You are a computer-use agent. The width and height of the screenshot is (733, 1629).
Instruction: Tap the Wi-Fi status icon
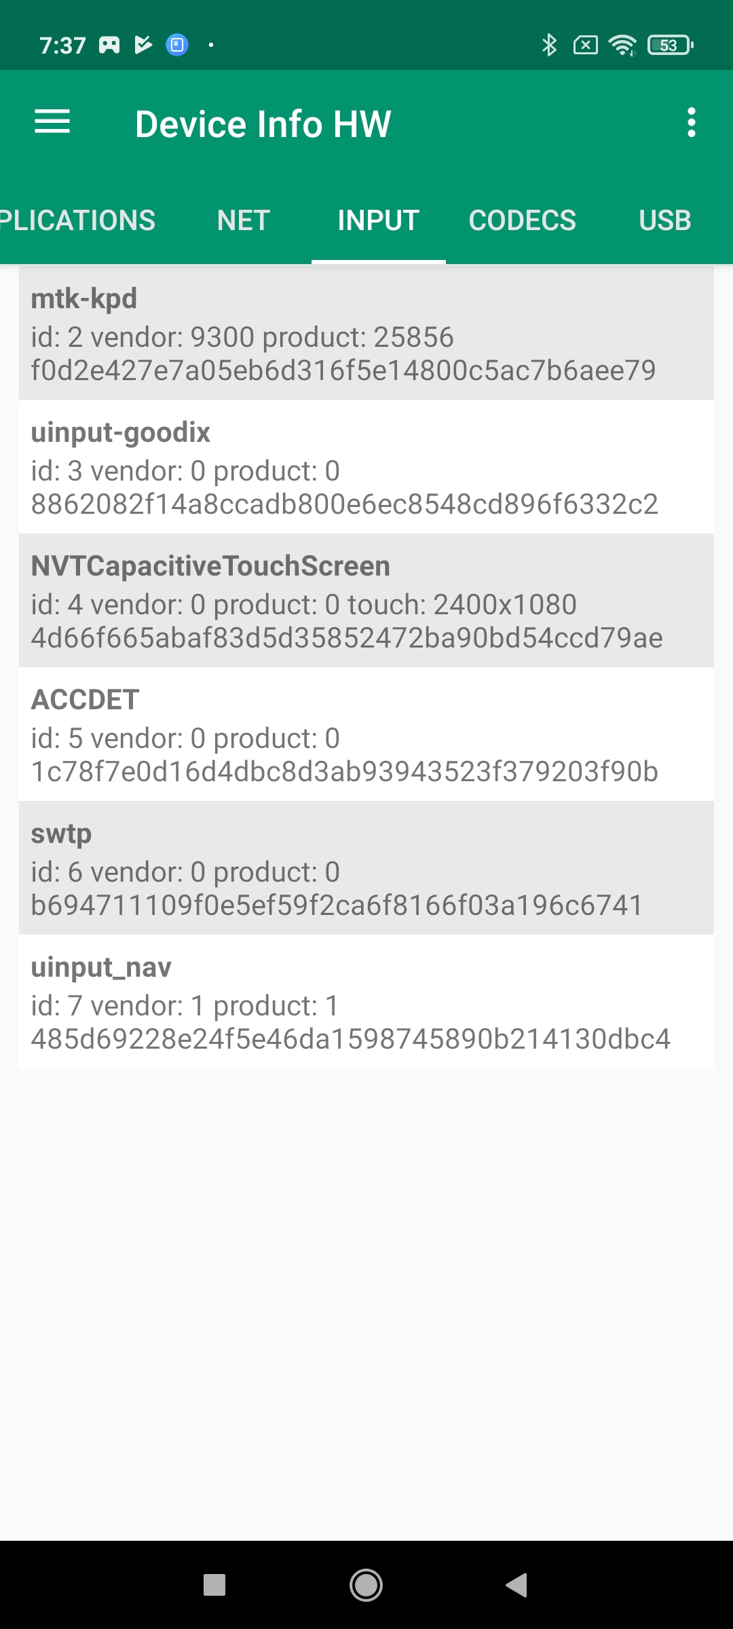tap(622, 45)
